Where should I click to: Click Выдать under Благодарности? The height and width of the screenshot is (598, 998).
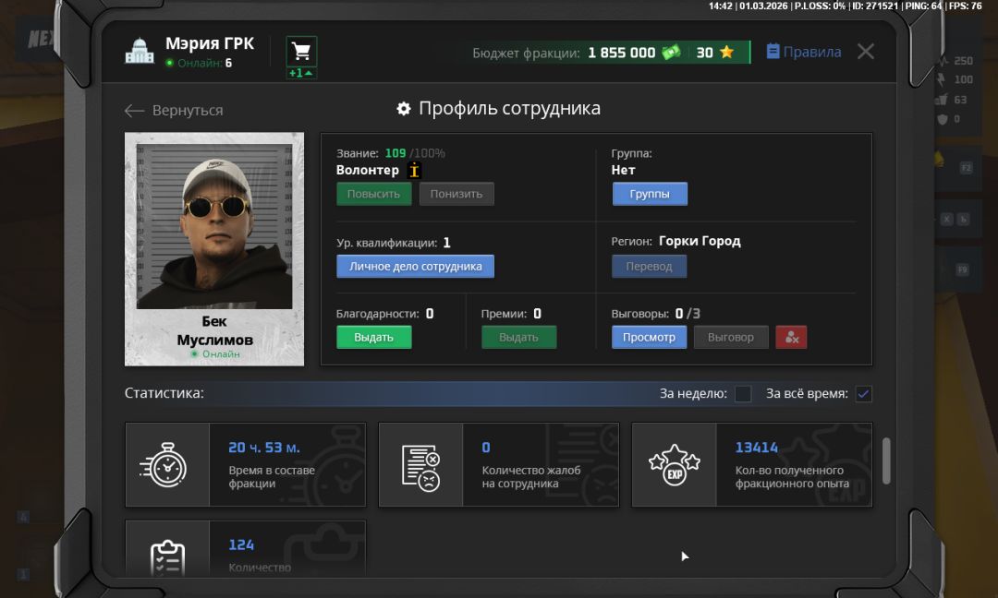point(373,338)
